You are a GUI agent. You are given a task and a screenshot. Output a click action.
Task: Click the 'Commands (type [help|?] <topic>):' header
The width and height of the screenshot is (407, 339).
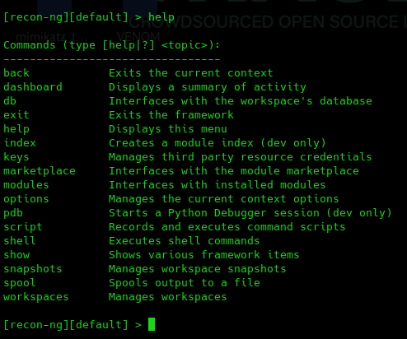point(112,45)
